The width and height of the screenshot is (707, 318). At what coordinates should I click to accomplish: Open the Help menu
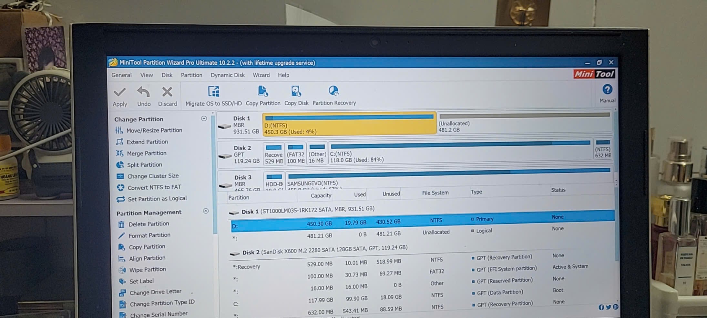[283, 75]
